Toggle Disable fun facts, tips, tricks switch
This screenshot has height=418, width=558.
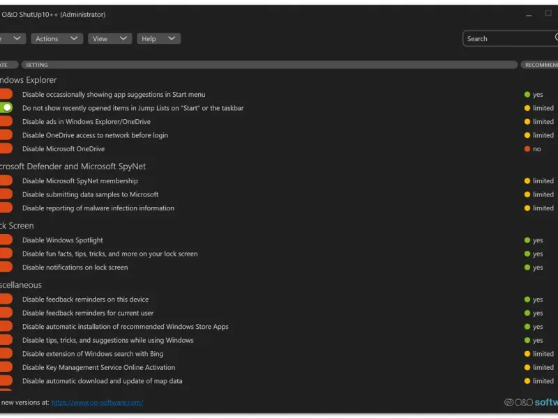click(x=6, y=254)
